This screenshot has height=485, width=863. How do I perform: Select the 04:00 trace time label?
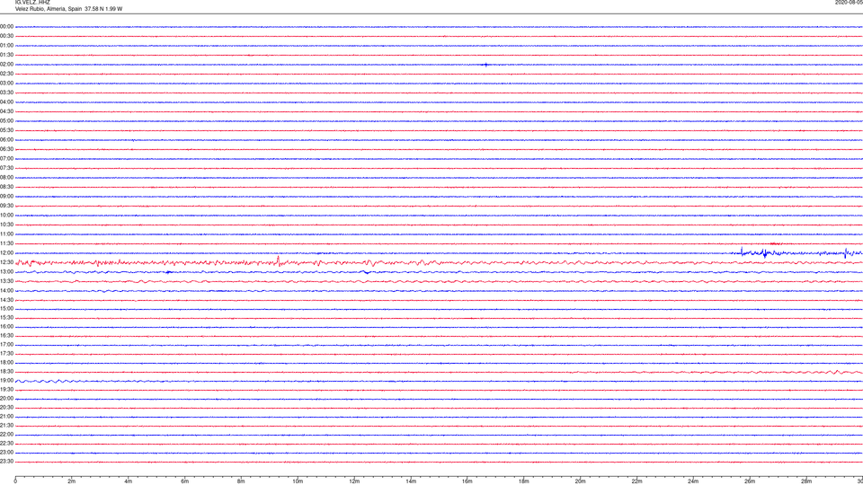[x=6, y=101]
